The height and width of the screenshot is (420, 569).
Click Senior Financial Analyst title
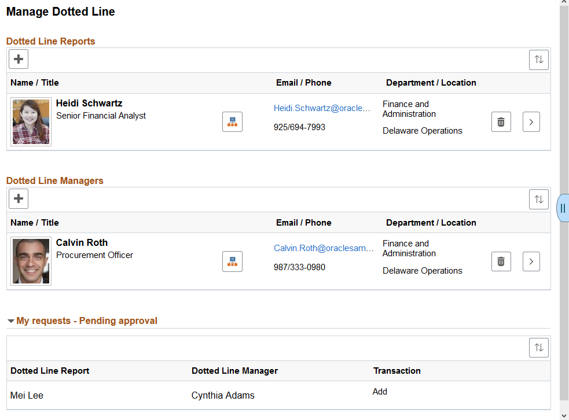click(101, 116)
